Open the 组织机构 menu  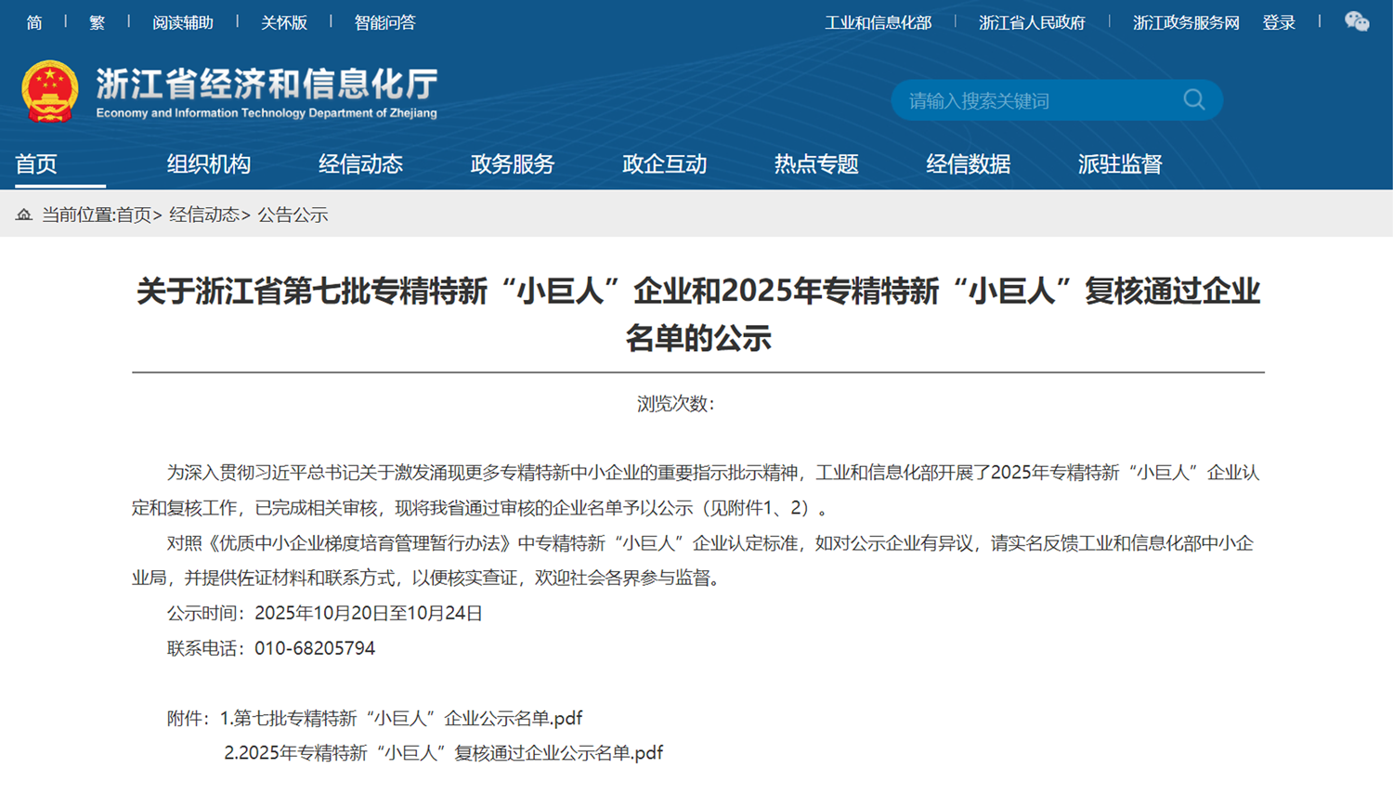click(209, 164)
